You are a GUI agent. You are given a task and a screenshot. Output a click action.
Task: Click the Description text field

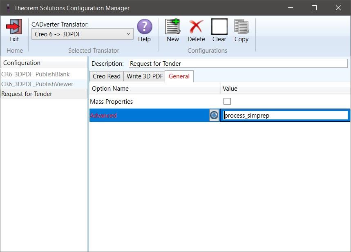pyautogui.click(x=238, y=64)
